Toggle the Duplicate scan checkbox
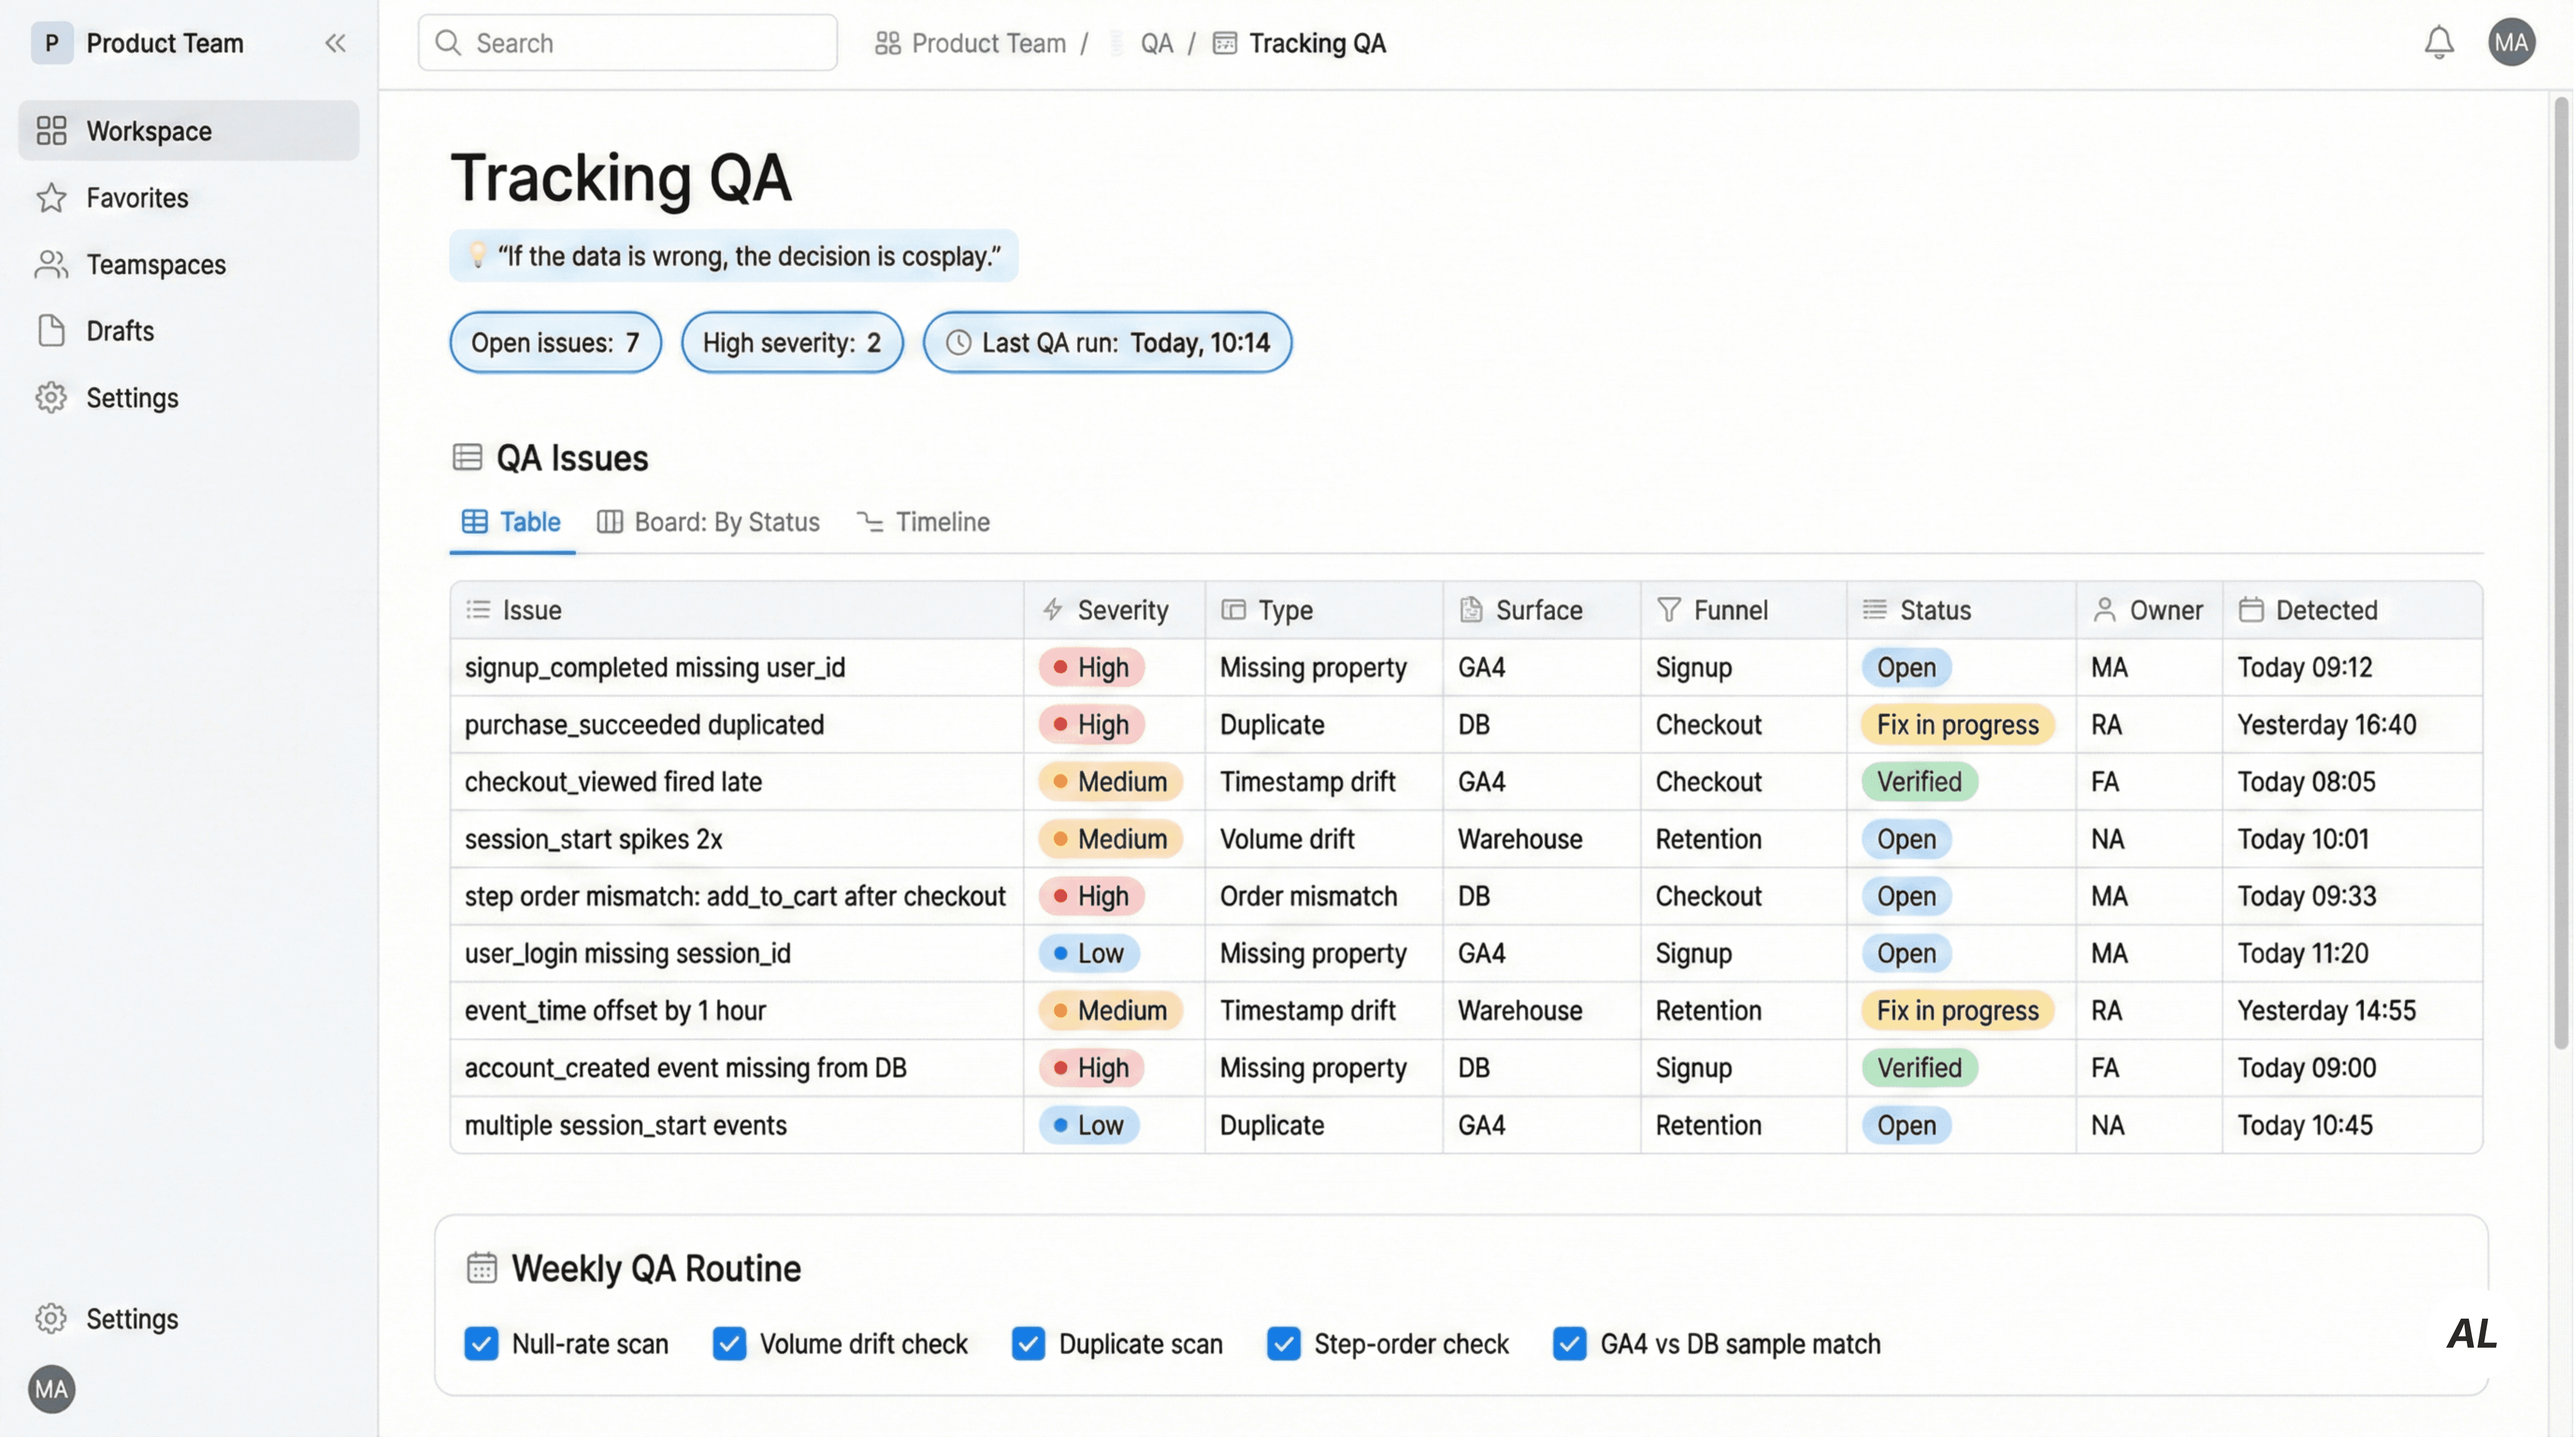The width and height of the screenshot is (2576, 1437). pos(1028,1344)
